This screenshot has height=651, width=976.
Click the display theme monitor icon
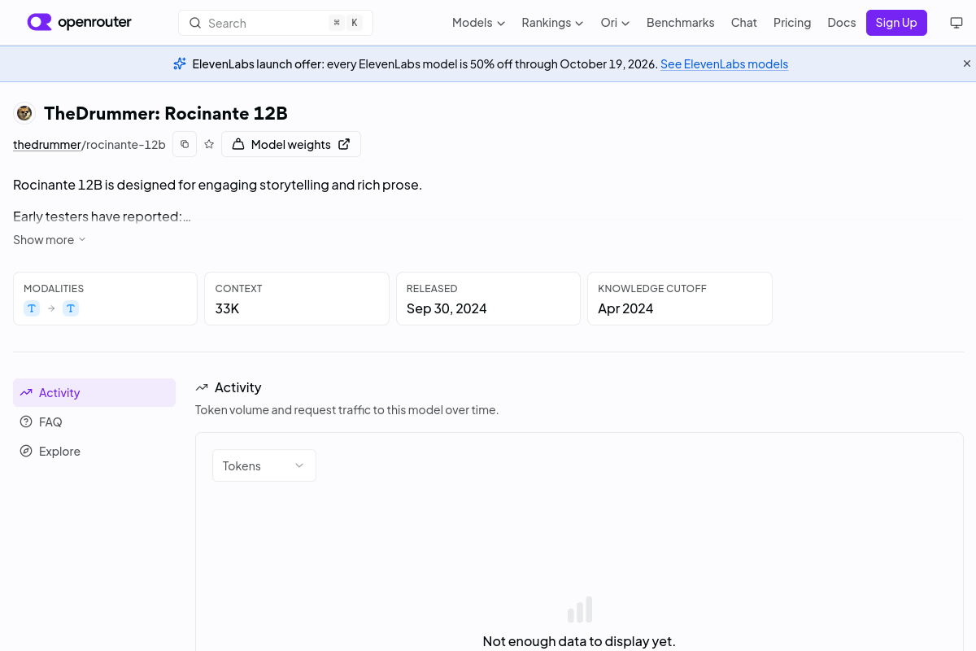click(956, 23)
